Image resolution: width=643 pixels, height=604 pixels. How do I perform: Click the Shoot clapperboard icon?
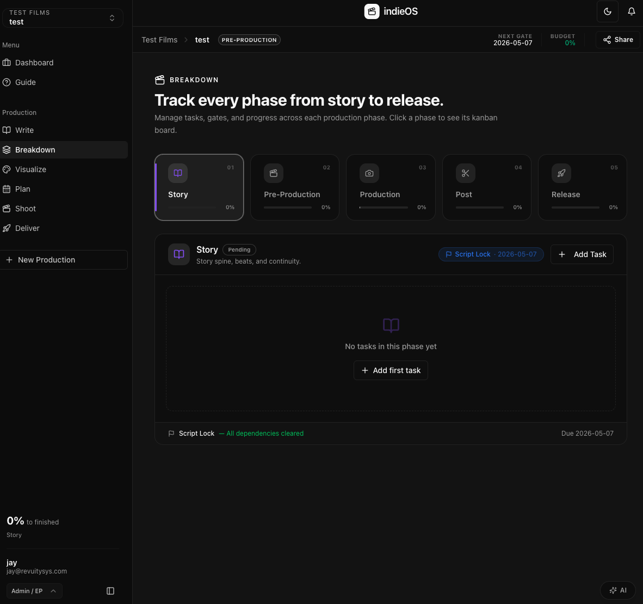(7, 209)
